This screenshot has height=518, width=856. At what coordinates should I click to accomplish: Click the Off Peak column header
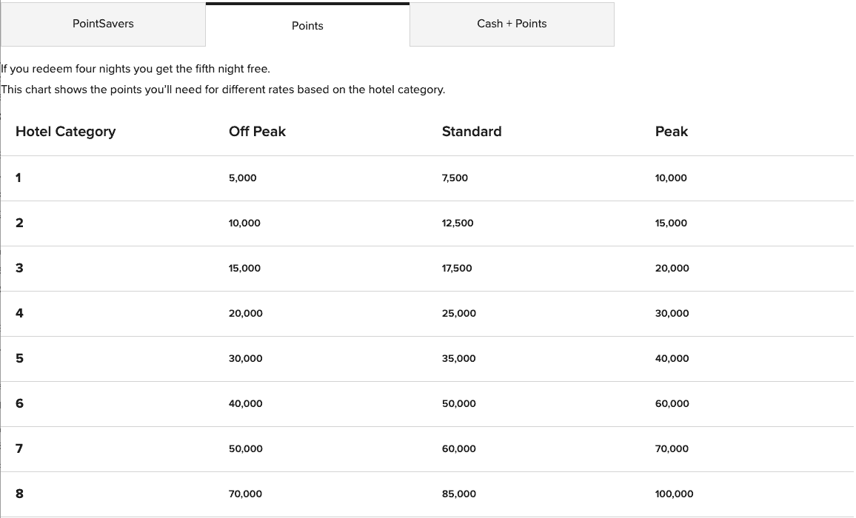pyautogui.click(x=257, y=132)
